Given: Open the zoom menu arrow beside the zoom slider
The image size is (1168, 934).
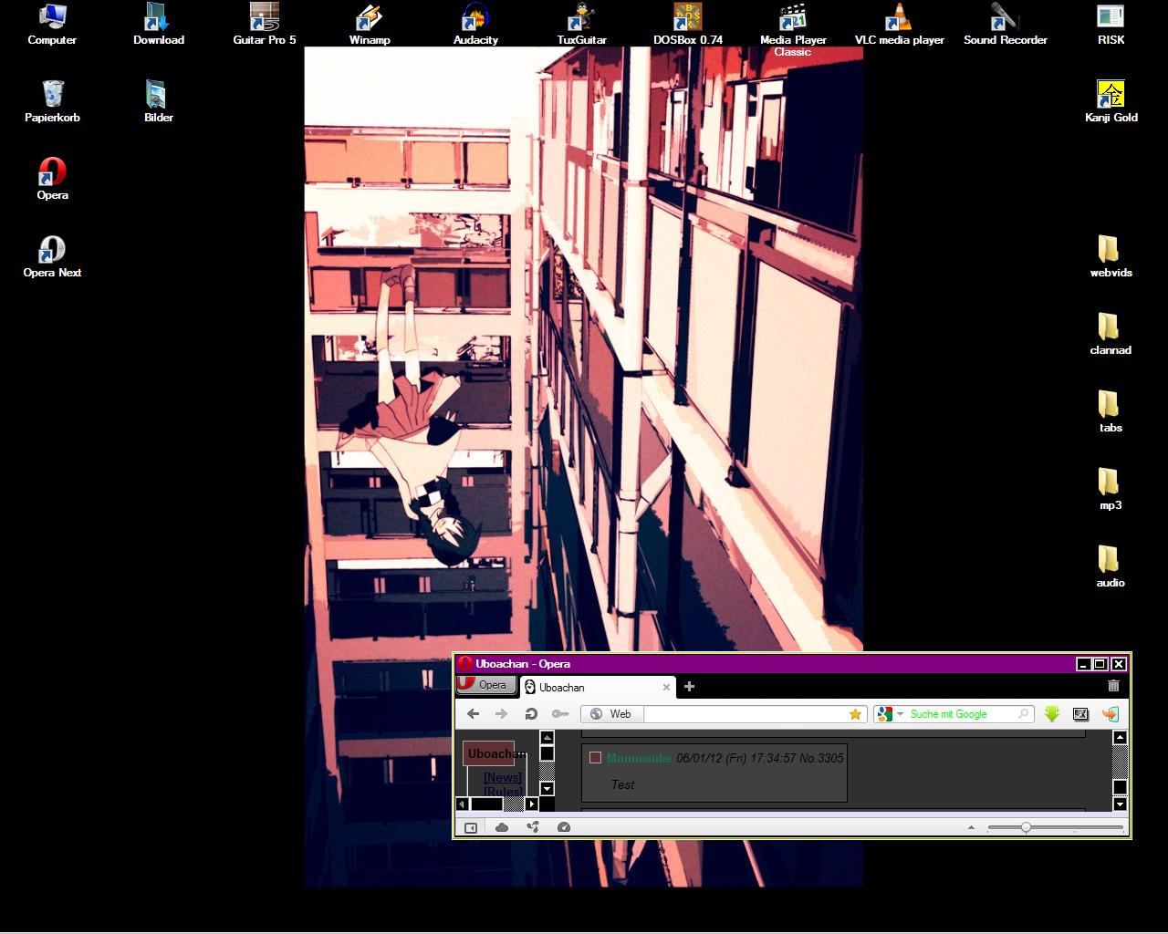Looking at the screenshot, I should 971,827.
